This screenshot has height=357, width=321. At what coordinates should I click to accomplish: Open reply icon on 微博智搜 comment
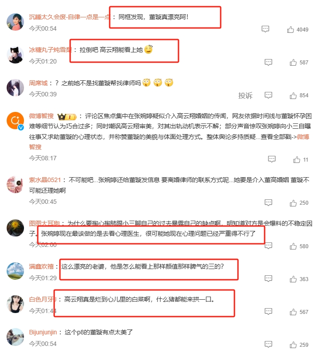[272, 159]
